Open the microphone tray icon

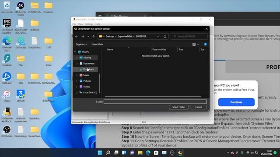[242, 153]
